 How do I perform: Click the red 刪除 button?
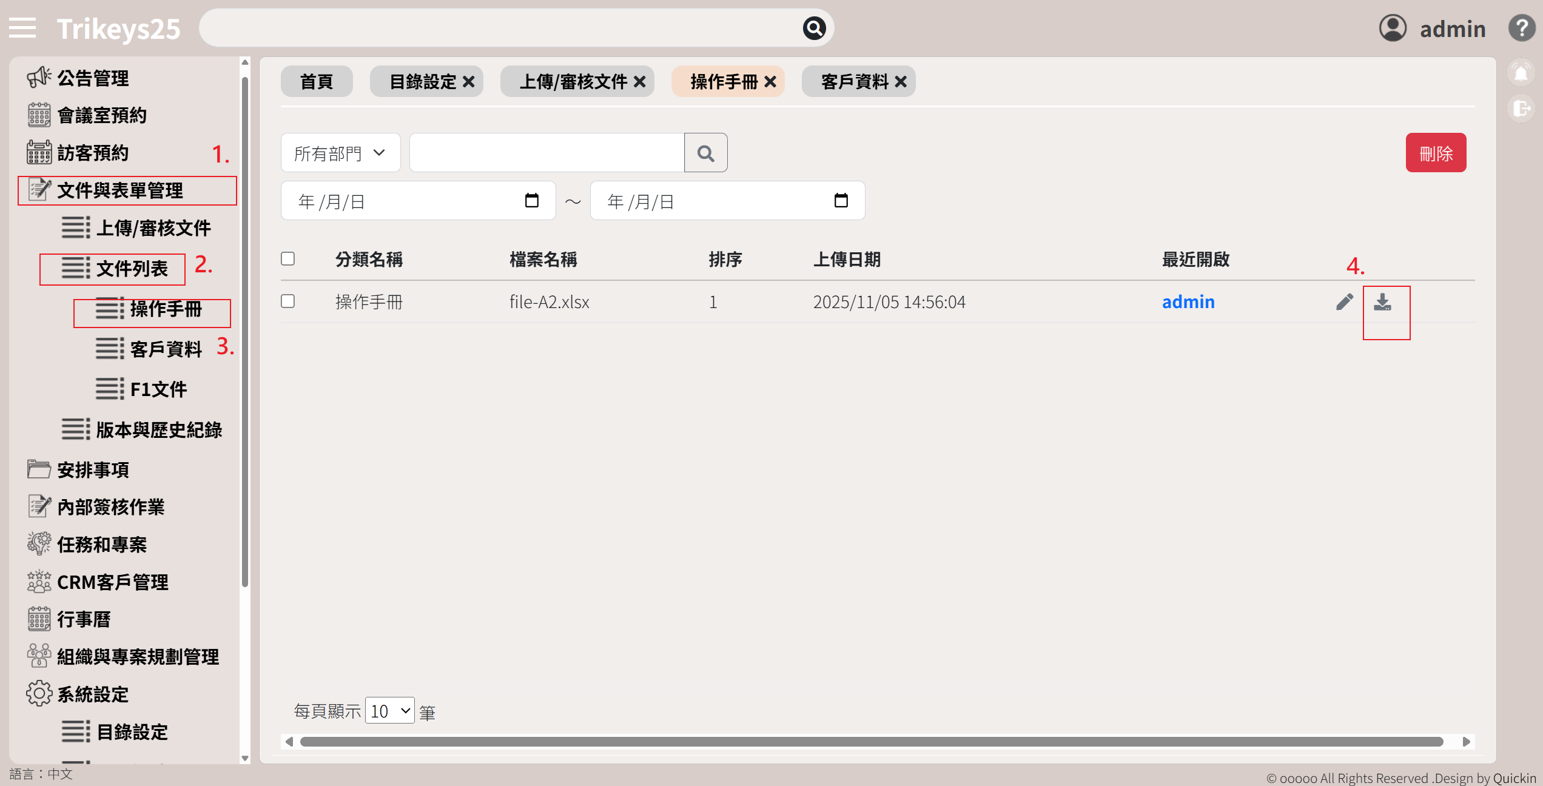(x=1436, y=153)
